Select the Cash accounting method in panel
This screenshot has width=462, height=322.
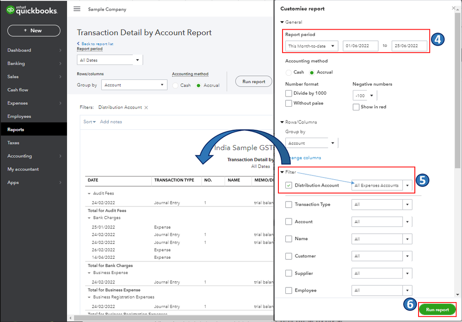(x=289, y=73)
